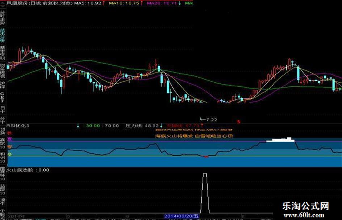Screen dimensions: 342x220
Task: Click the 凤凰股份 chart title
Action: 39,3
